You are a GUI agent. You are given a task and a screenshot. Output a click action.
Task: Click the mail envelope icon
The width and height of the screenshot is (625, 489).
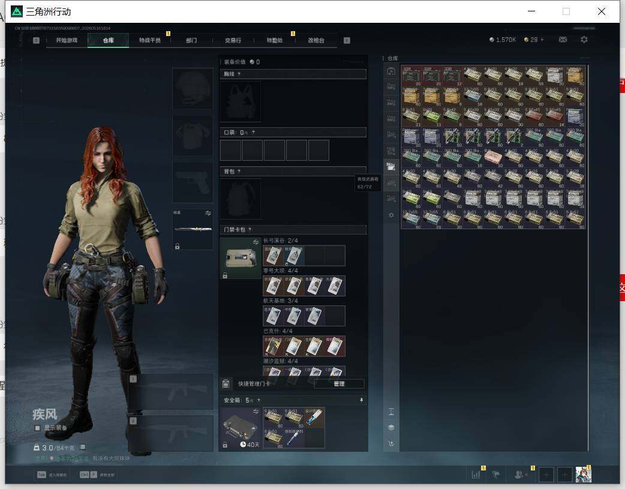tap(563, 40)
